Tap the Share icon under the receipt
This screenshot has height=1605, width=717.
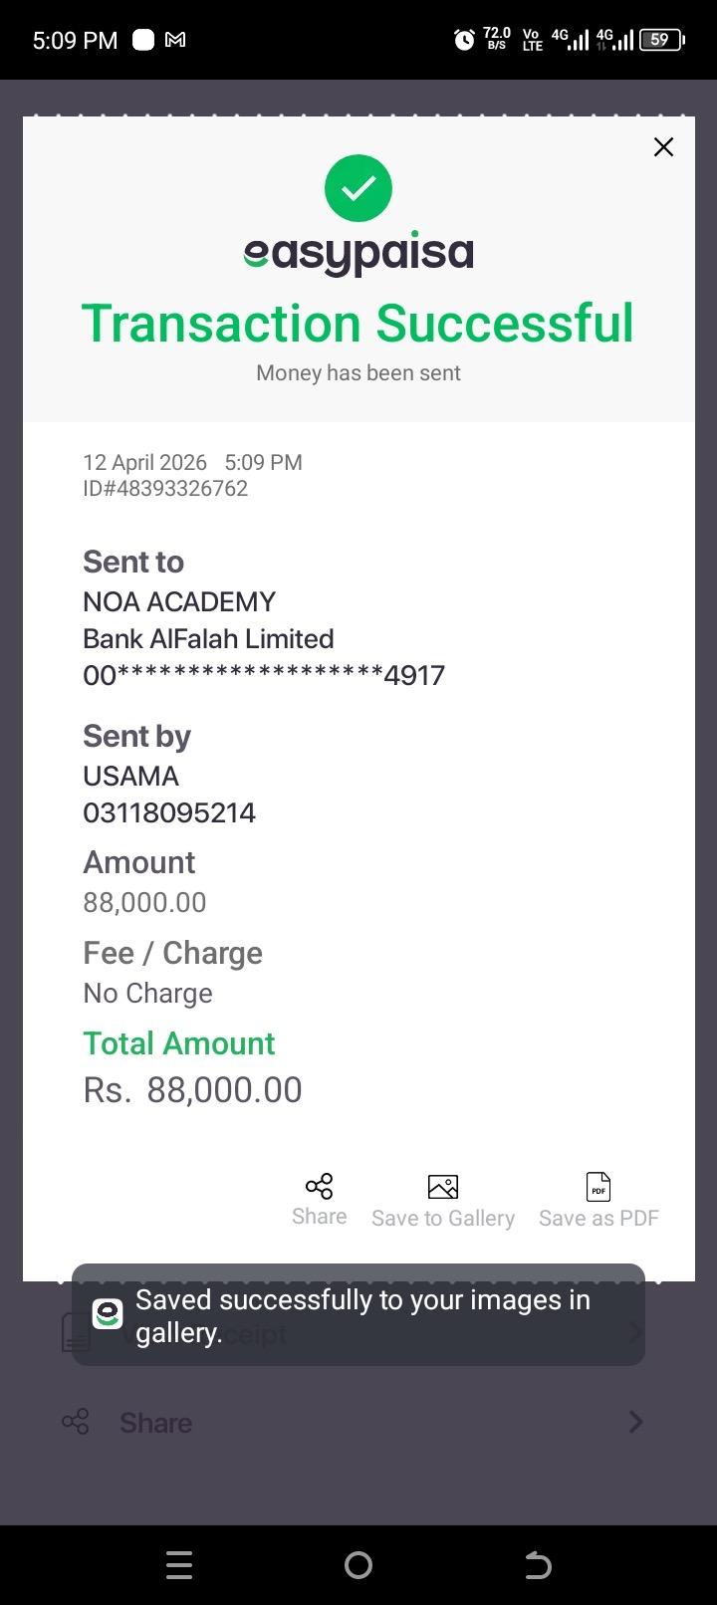319,1186
